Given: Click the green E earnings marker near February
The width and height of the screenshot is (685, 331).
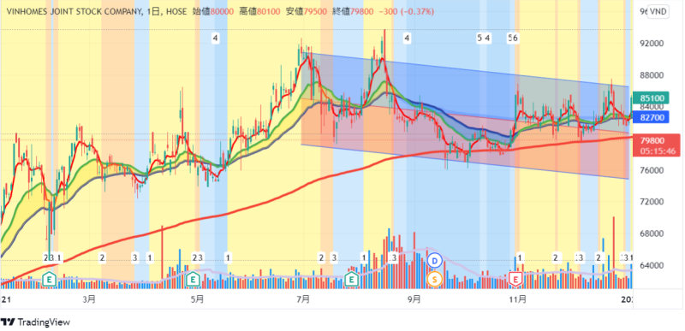Looking at the screenshot, I should point(50,279).
